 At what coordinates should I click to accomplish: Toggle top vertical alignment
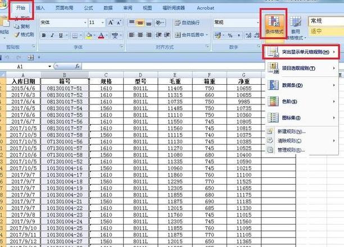[132, 22]
